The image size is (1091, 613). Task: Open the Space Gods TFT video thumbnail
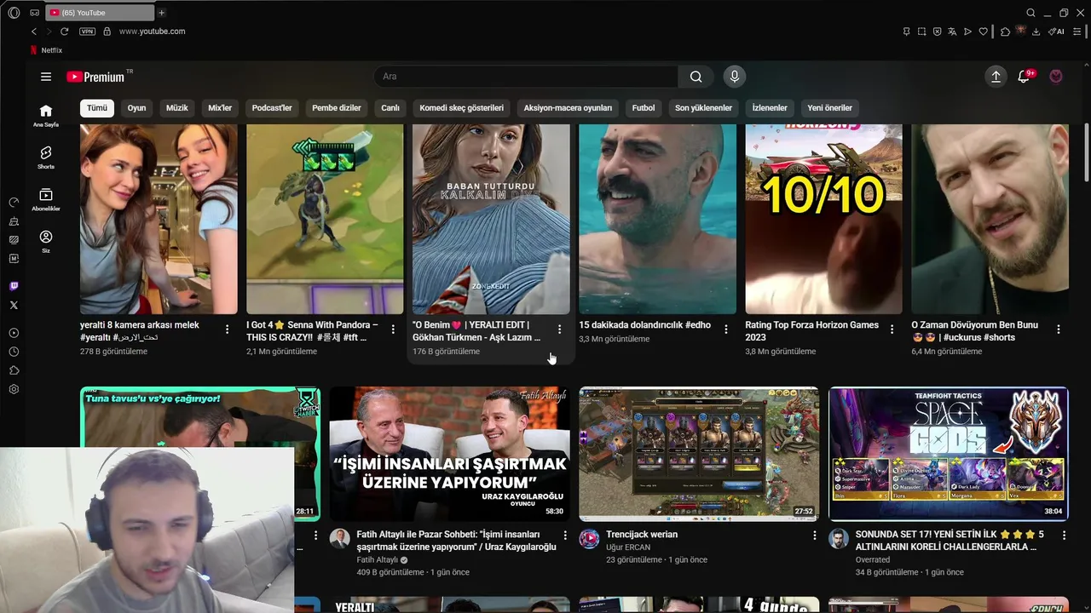click(949, 454)
